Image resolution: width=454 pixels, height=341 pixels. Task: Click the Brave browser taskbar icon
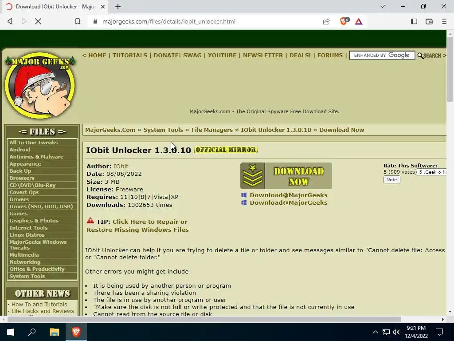[x=76, y=332]
